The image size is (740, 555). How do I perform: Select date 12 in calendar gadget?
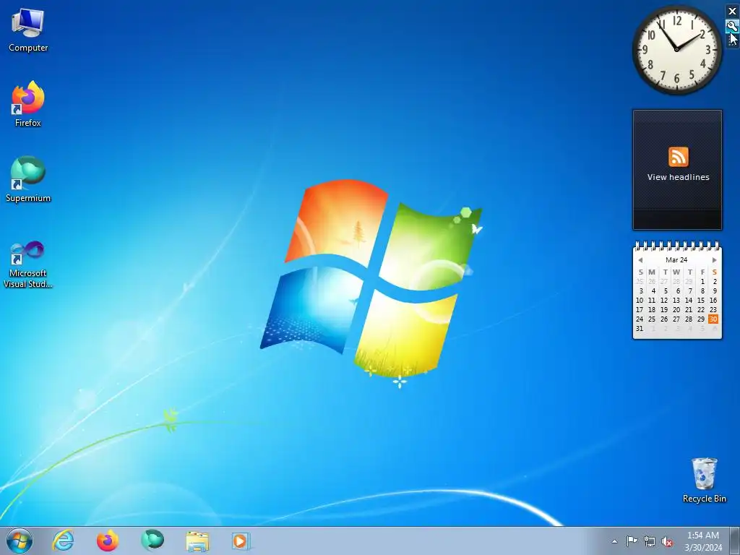[664, 300]
